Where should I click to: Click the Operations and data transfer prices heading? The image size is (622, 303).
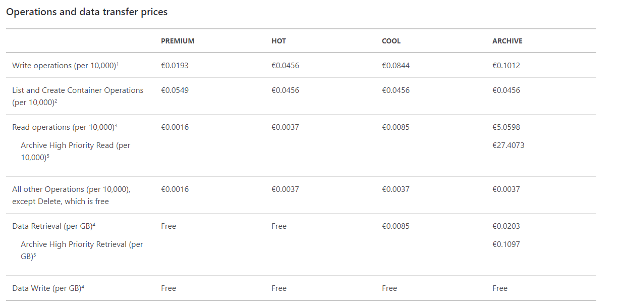pos(87,12)
